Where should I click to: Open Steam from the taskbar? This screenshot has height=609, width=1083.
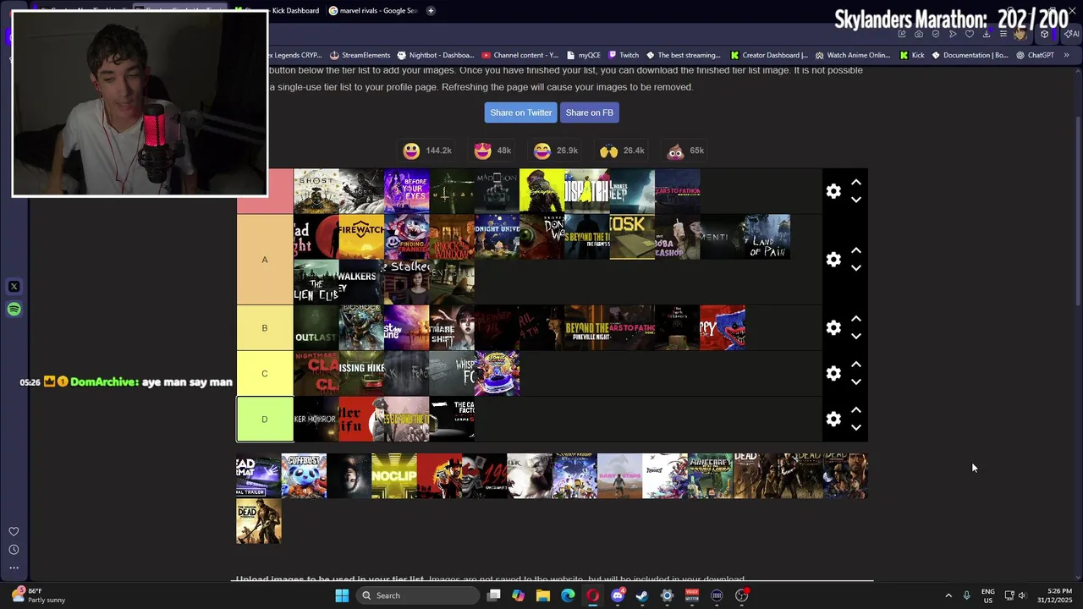point(642,595)
